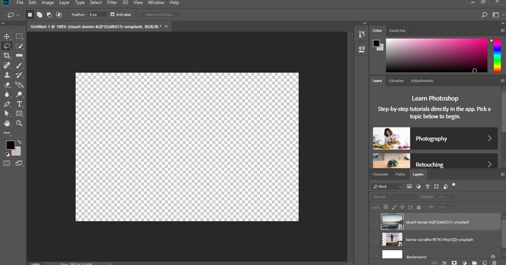
Task: Open the Edit Toolbar three-dots menu
Action: (7, 133)
